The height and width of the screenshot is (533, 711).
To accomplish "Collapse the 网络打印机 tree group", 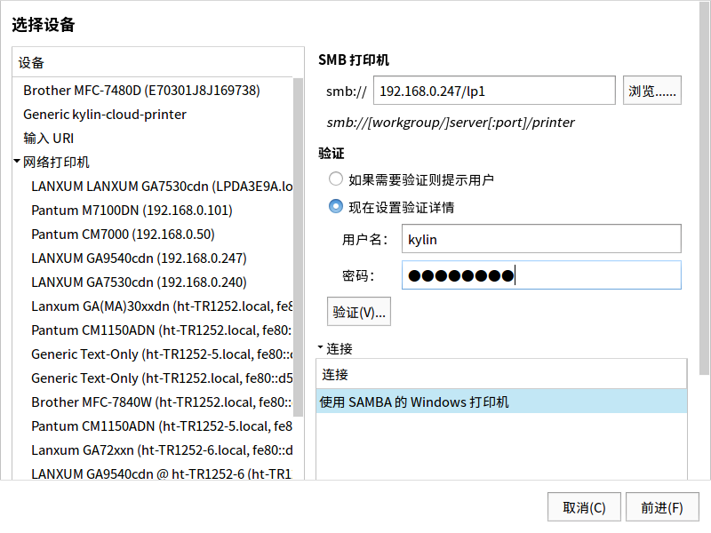I will point(17,162).
